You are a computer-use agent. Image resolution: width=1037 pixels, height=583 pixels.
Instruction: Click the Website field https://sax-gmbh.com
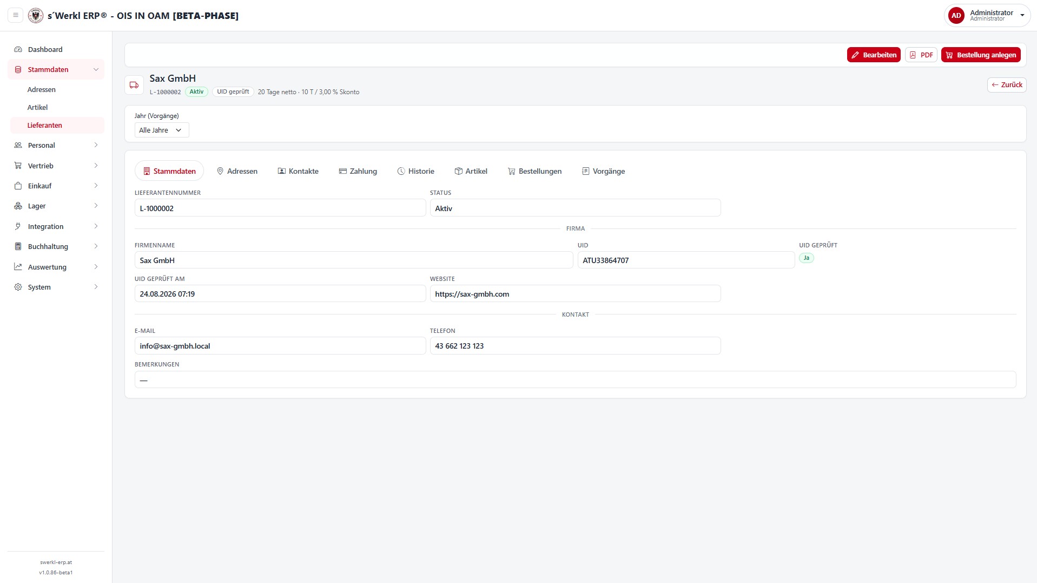[575, 294]
